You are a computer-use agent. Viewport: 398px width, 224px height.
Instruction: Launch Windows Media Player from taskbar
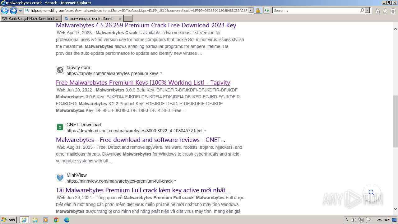46,220
